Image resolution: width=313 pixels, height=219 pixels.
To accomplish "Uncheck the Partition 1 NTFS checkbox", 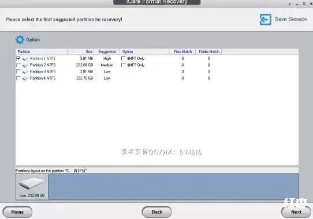I will tap(18, 58).
